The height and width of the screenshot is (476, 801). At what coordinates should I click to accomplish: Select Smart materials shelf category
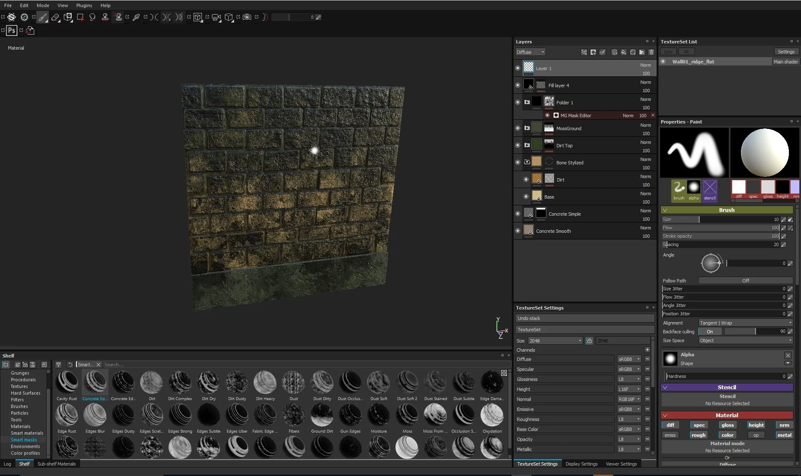click(x=27, y=433)
